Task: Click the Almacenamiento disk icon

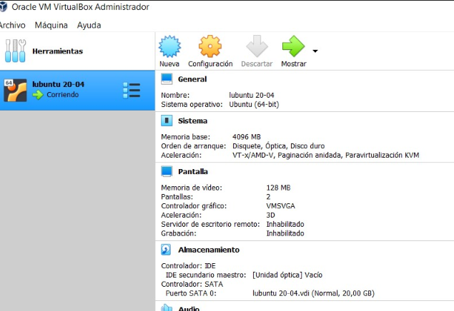Action: coord(167,250)
